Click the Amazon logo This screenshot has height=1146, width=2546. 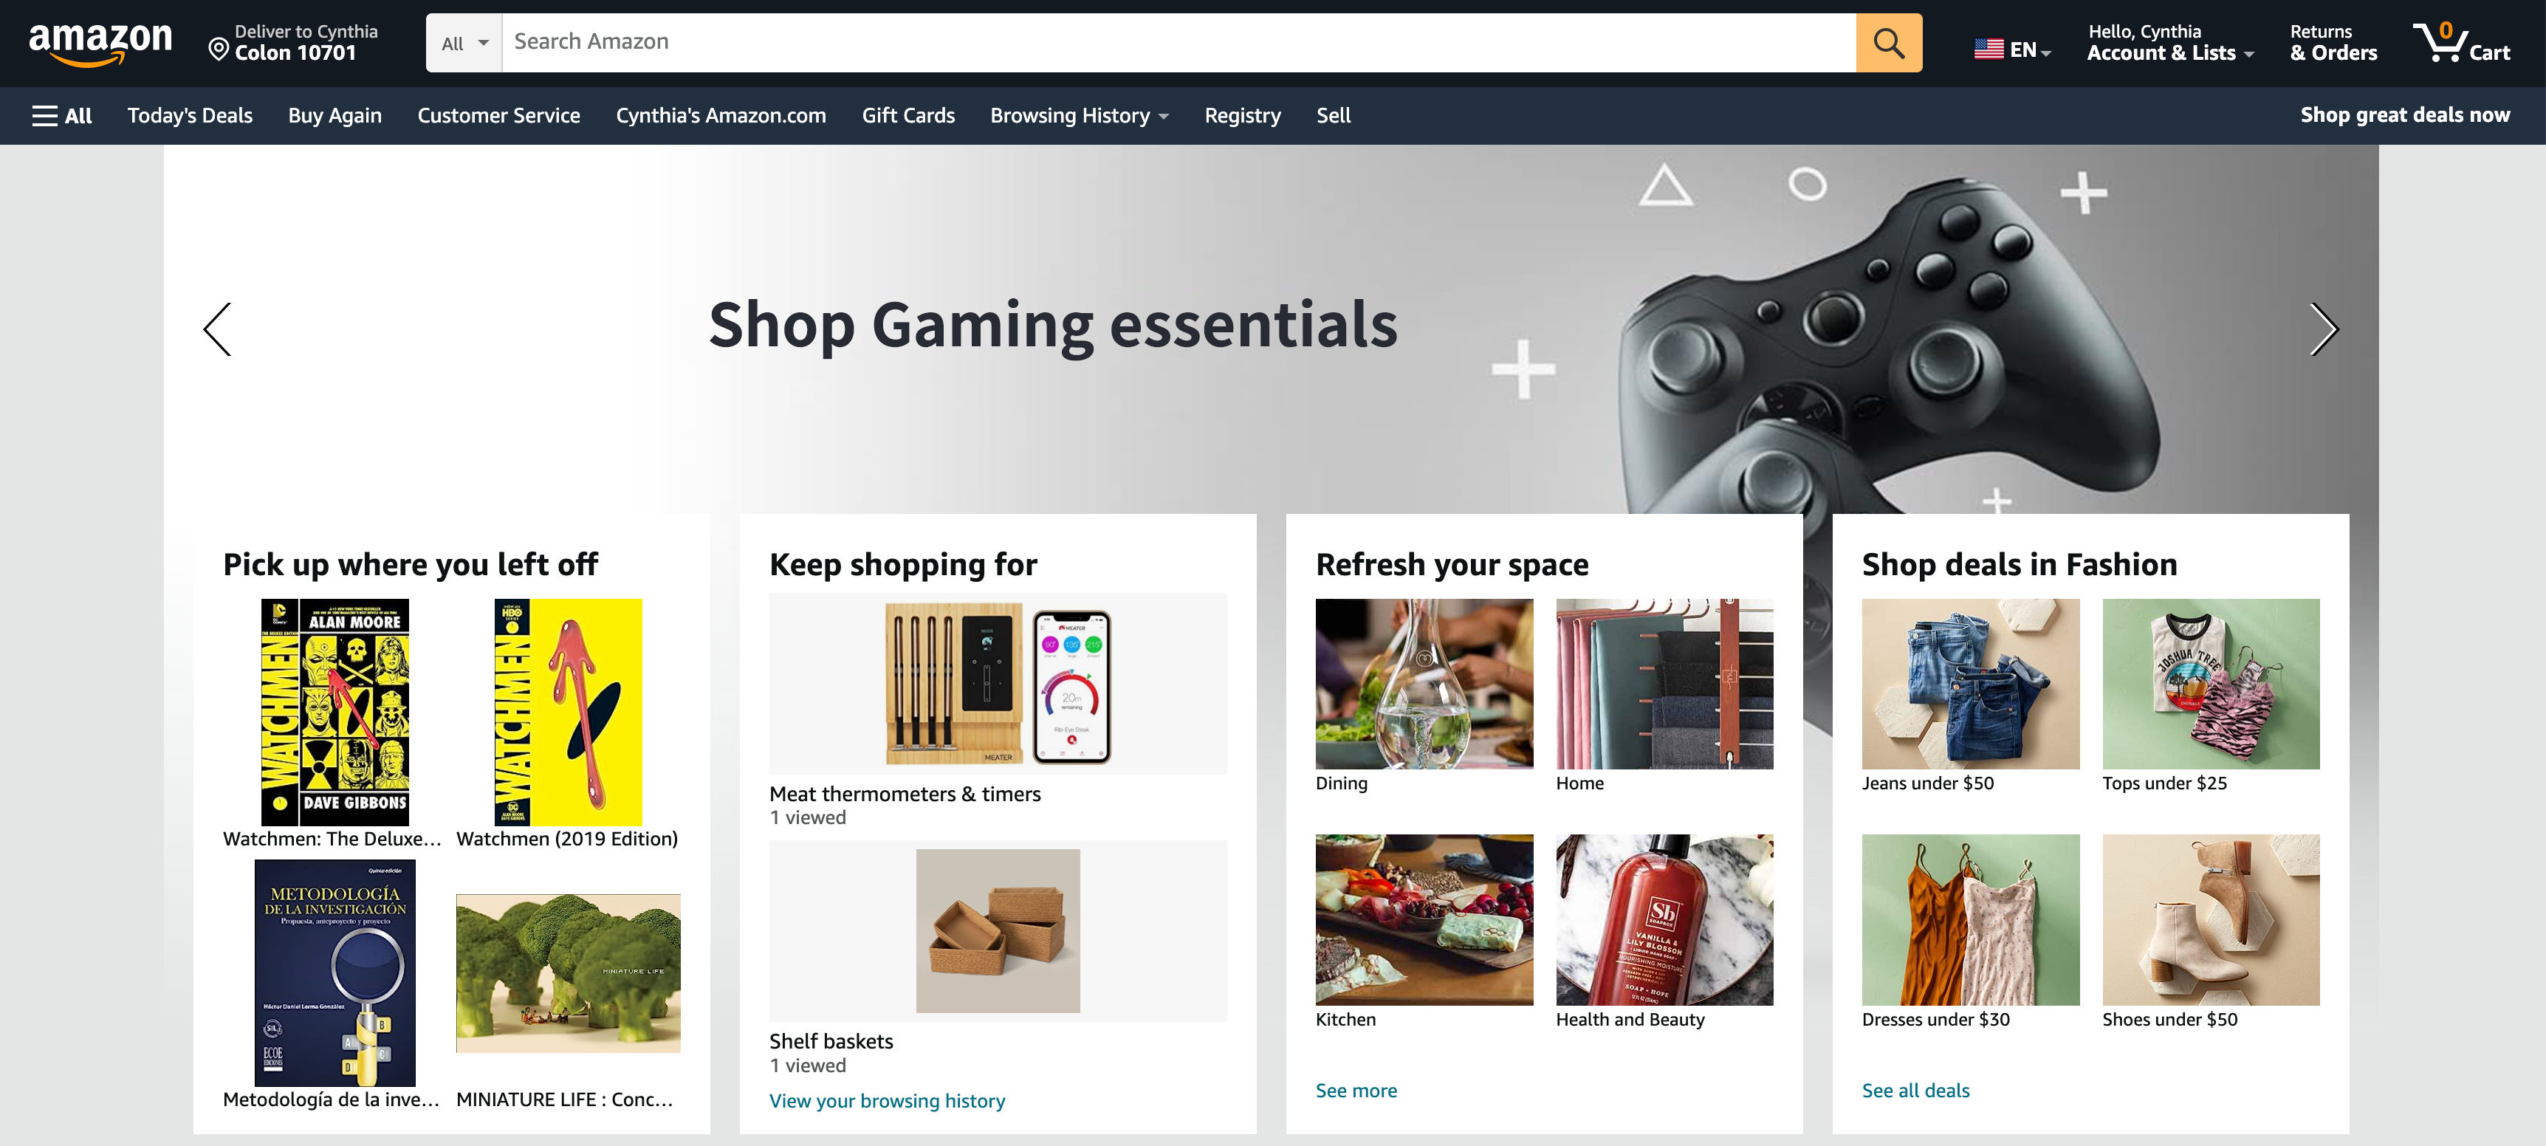pos(100,44)
